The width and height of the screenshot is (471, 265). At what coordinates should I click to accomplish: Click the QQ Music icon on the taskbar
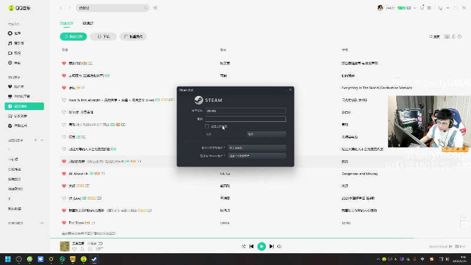[x=84, y=259]
